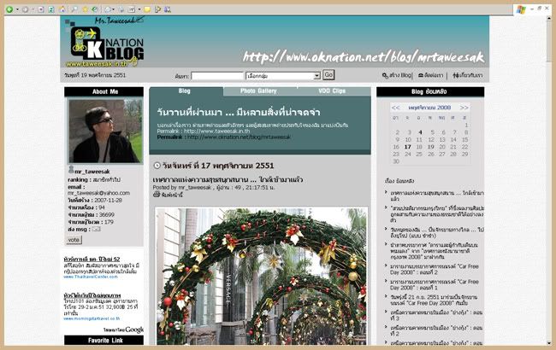The height and width of the screenshot is (350, 556).
Task: Switch to the Photo Gallery tab
Action: [258, 91]
